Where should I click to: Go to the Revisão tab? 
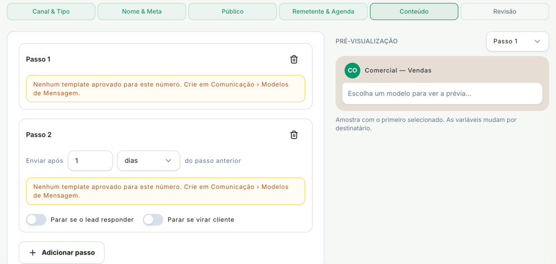click(505, 11)
